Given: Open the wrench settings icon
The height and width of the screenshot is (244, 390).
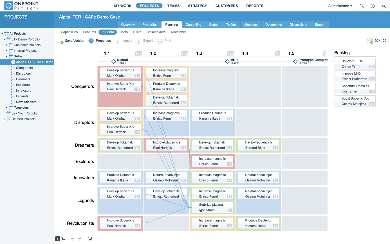Looking at the screenshot, I should [x=384, y=6].
